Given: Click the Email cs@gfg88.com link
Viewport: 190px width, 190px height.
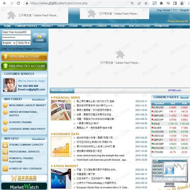Looking at the screenshot, I should pyautogui.click(x=31, y=90).
